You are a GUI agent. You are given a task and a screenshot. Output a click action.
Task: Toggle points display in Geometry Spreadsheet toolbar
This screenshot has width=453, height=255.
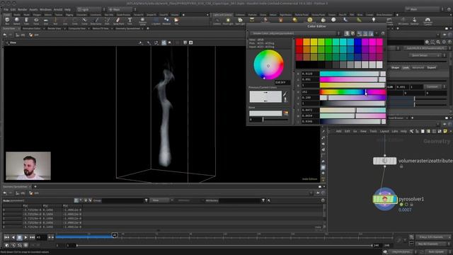coord(76,200)
